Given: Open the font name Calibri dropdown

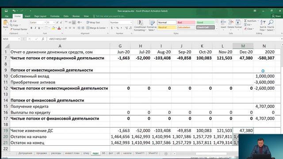Looking at the screenshot, I should 45,23.
